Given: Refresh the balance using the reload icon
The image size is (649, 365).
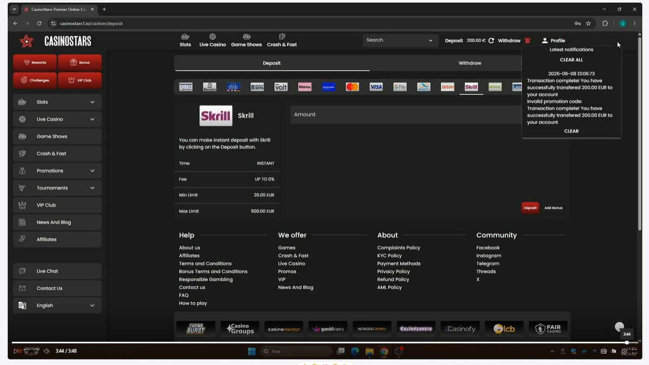Looking at the screenshot, I should coord(491,41).
